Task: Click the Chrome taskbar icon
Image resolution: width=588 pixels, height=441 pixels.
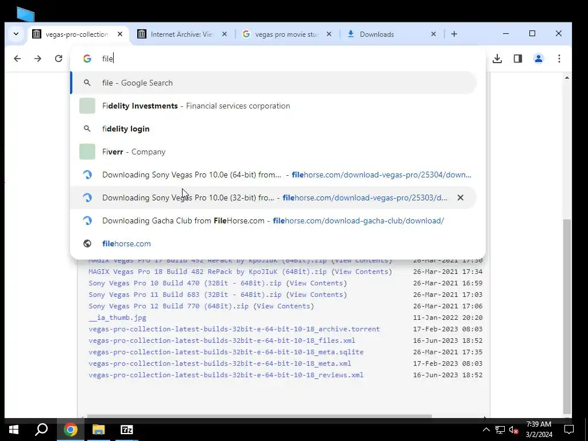Action: click(70, 430)
